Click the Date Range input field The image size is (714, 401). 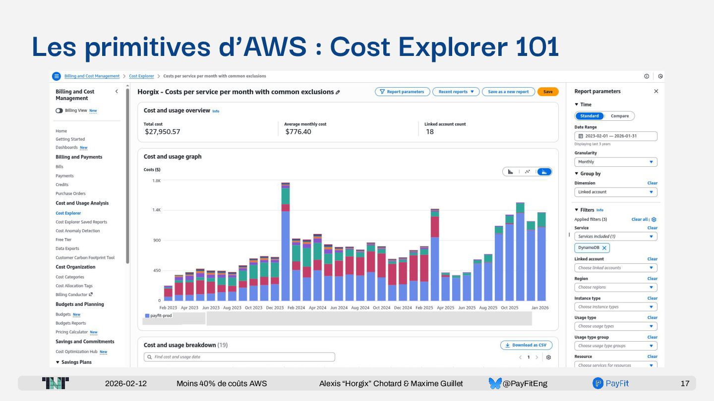pos(616,136)
